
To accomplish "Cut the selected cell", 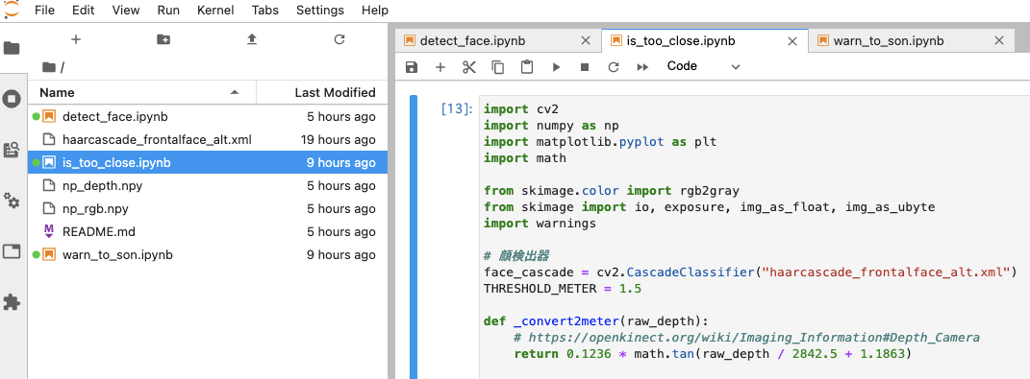I will coord(469,67).
